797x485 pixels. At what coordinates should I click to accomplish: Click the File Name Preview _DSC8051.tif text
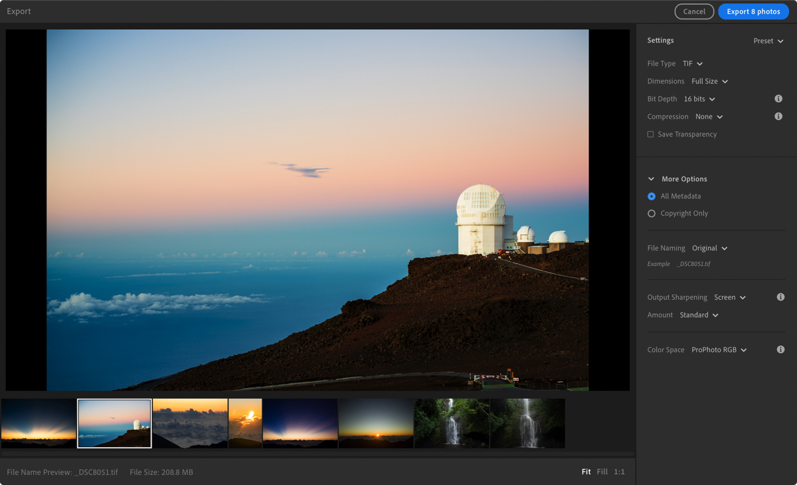tap(62, 472)
